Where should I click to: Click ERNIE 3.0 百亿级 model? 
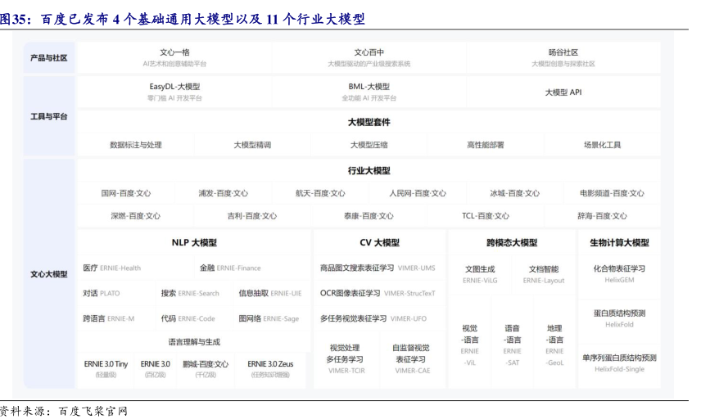[155, 369]
